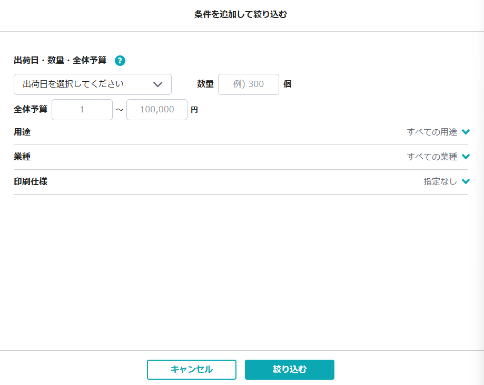
Task: Click the 指定なし value text
Action: coord(440,181)
